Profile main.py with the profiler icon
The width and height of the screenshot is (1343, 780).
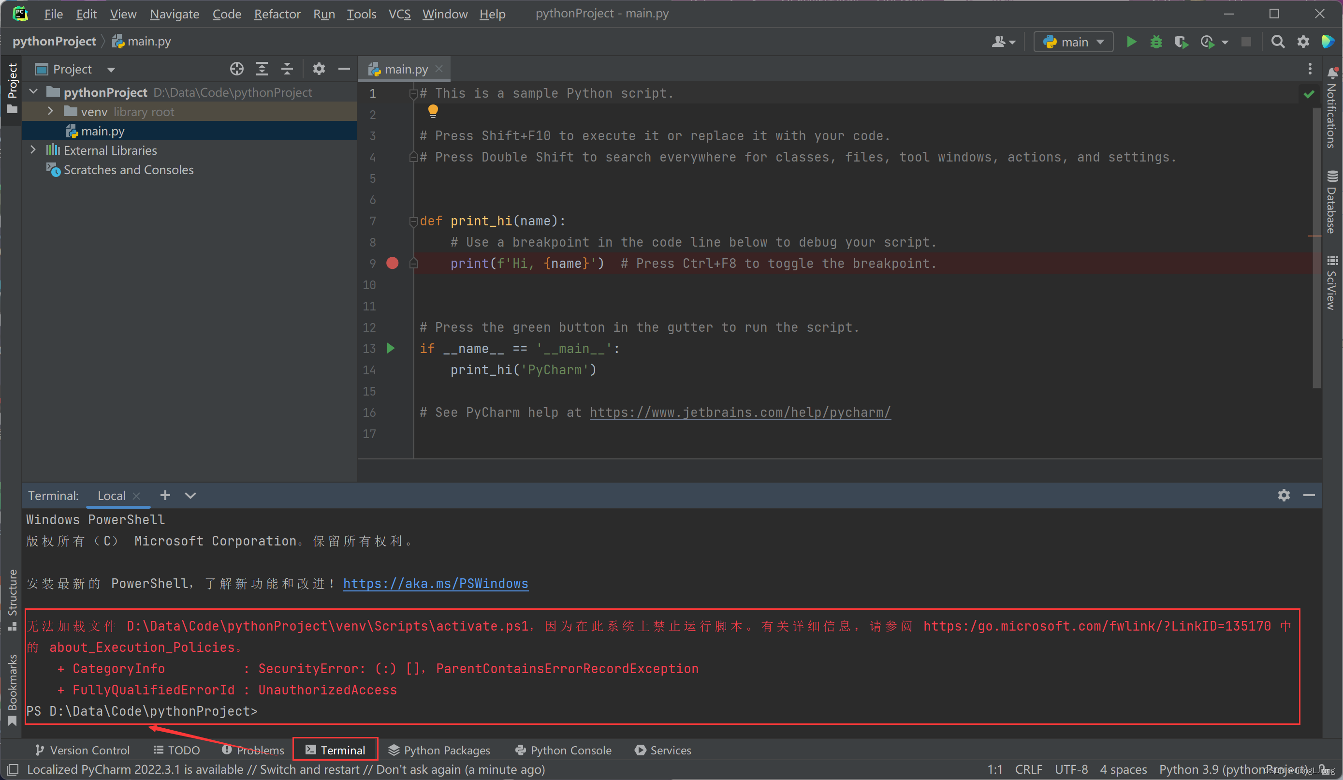click(1208, 42)
